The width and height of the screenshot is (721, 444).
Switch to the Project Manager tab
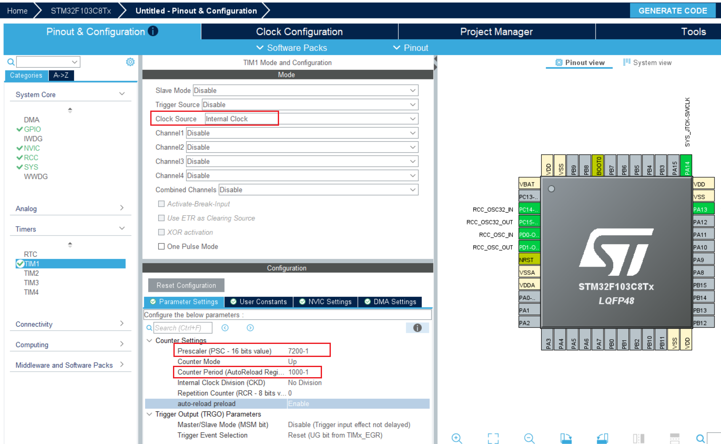tap(496, 32)
